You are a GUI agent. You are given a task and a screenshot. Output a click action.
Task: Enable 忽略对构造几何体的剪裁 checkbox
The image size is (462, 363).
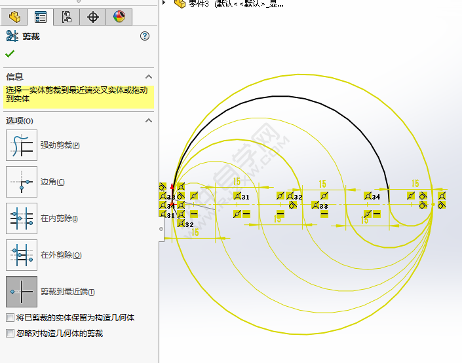[x=10, y=334]
